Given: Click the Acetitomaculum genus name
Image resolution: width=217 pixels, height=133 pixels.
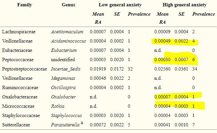Looking at the screenshot, I should click(67, 32).
